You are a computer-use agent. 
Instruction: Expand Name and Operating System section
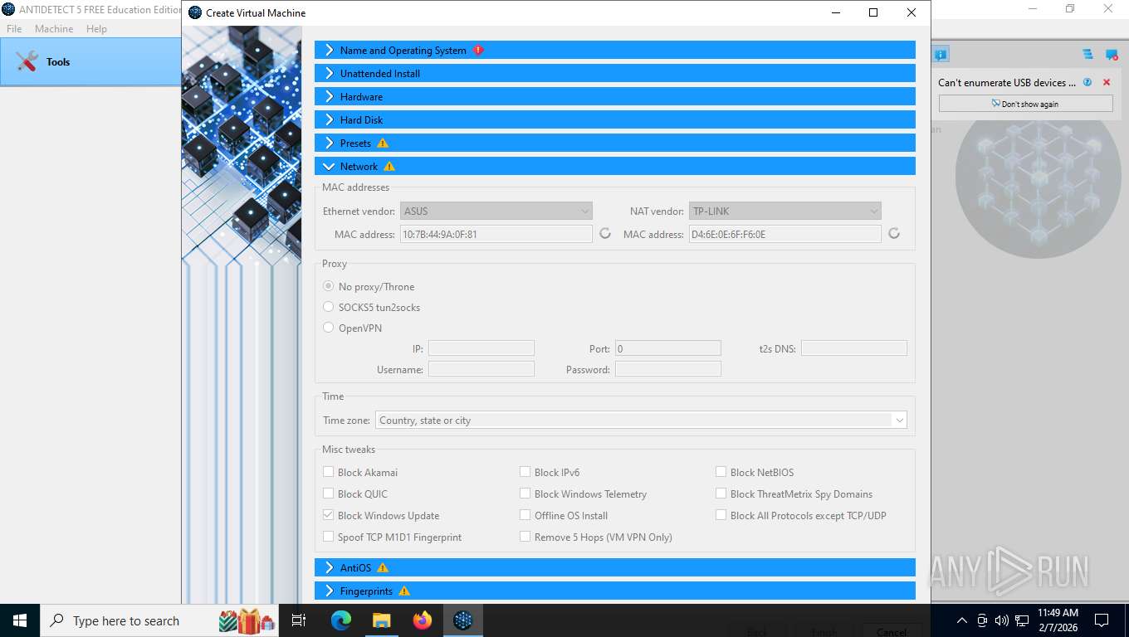click(615, 50)
